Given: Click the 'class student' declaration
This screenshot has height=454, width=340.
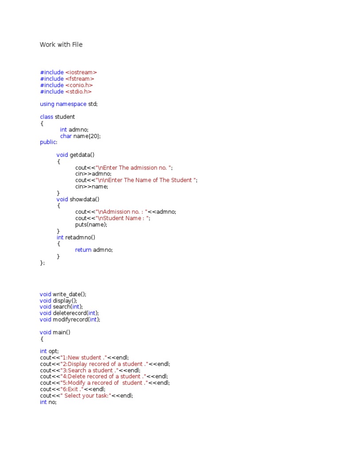Looking at the screenshot, I should 57,117.
